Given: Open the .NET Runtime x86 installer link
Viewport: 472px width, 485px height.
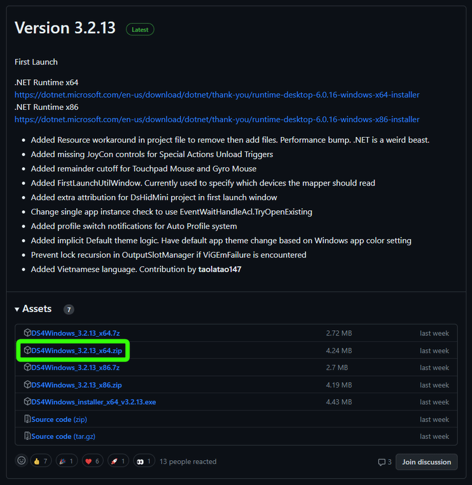Looking at the screenshot, I should click(x=217, y=119).
